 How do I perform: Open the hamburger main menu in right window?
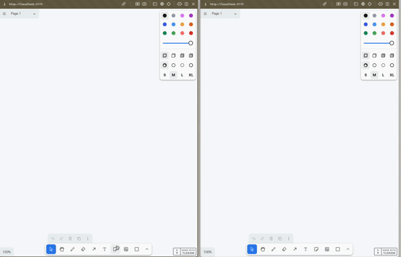point(206,13)
